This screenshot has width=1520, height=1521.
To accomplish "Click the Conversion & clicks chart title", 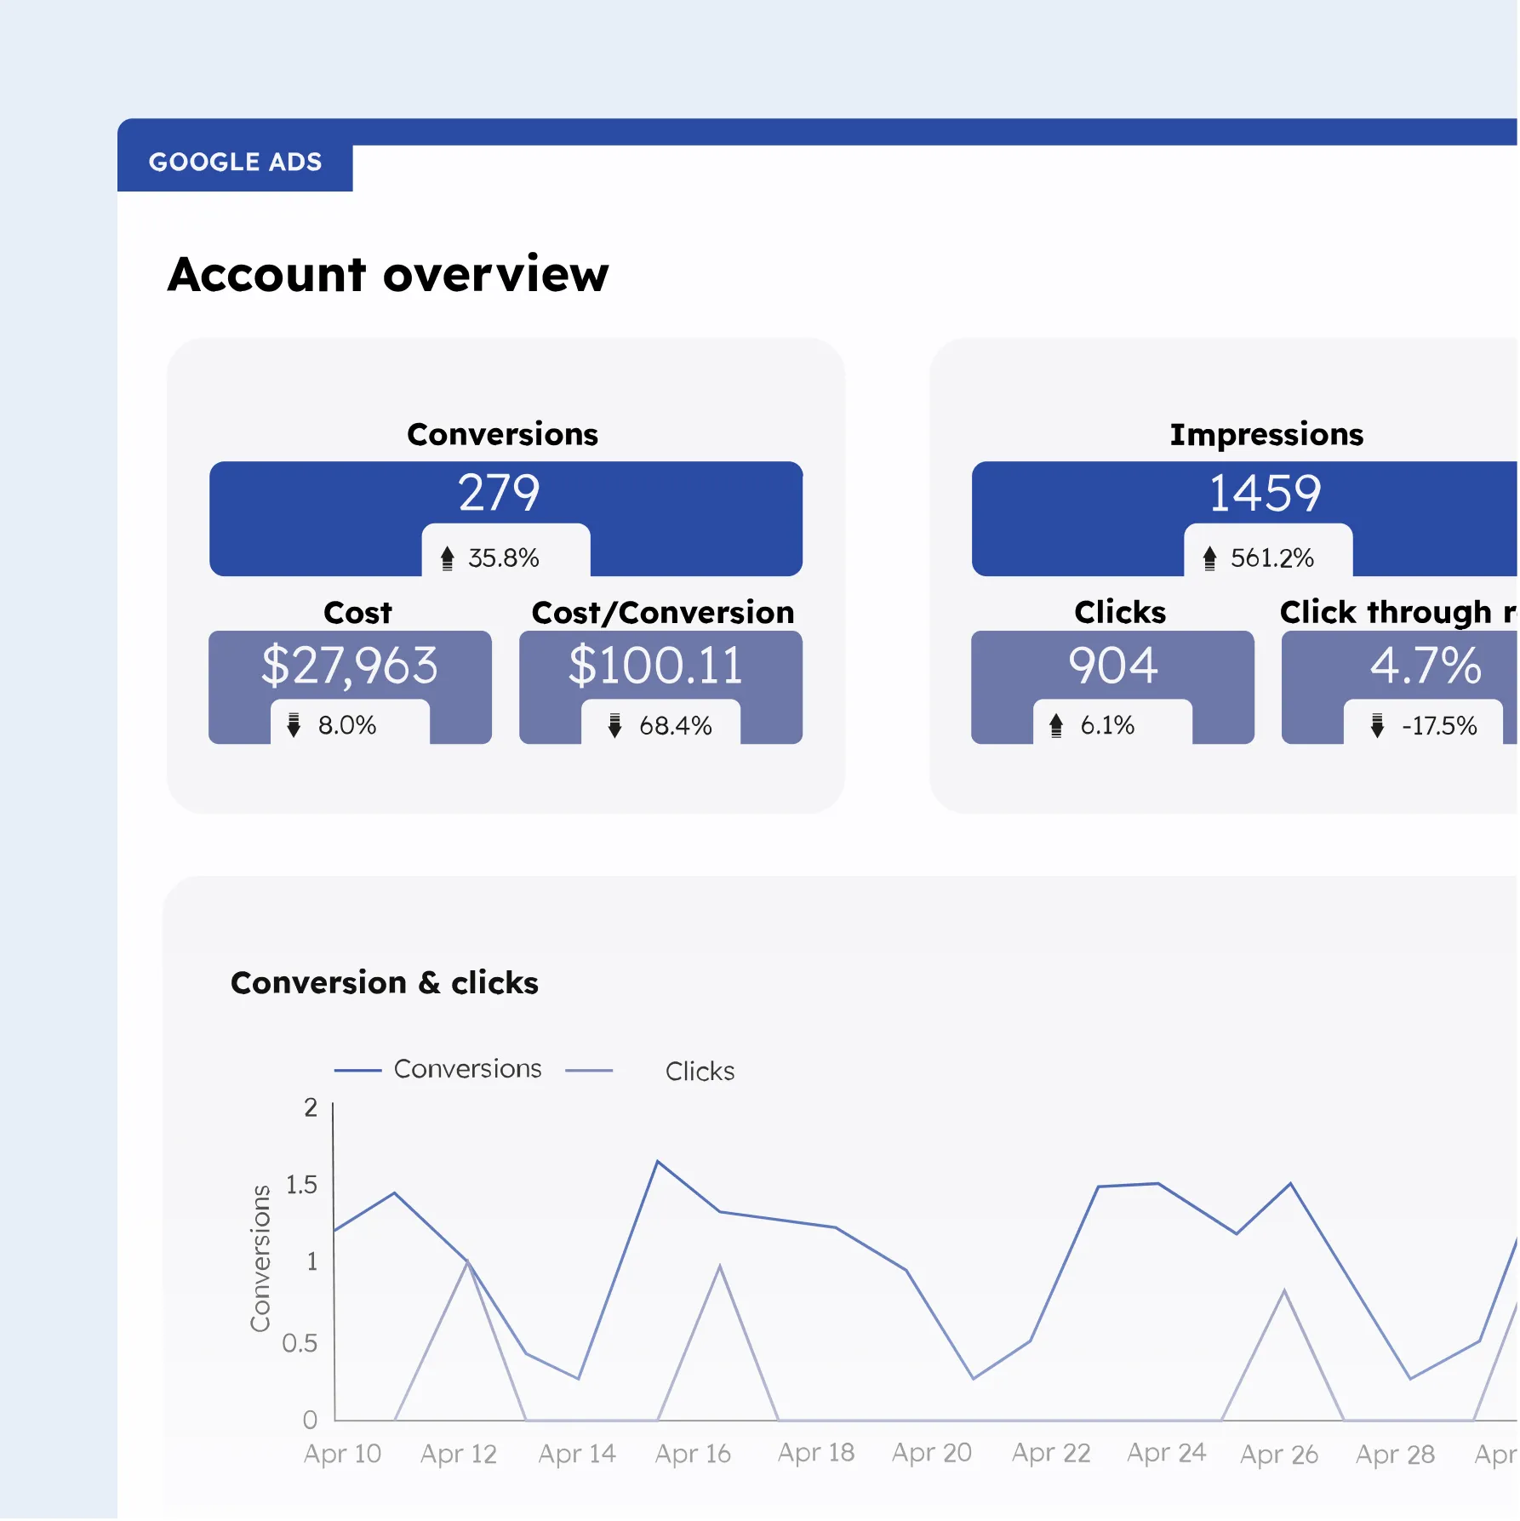I will point(385,983).
